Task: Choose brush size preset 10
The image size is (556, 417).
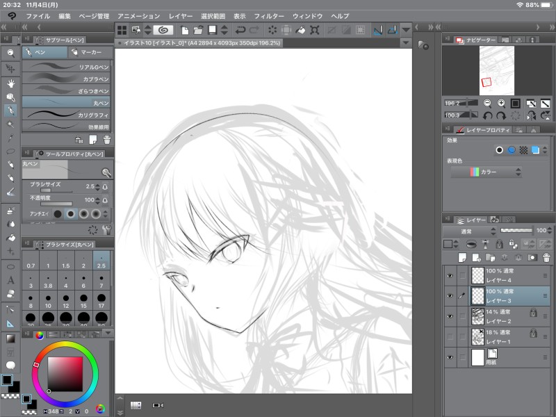Action: (x=48, y=302)
